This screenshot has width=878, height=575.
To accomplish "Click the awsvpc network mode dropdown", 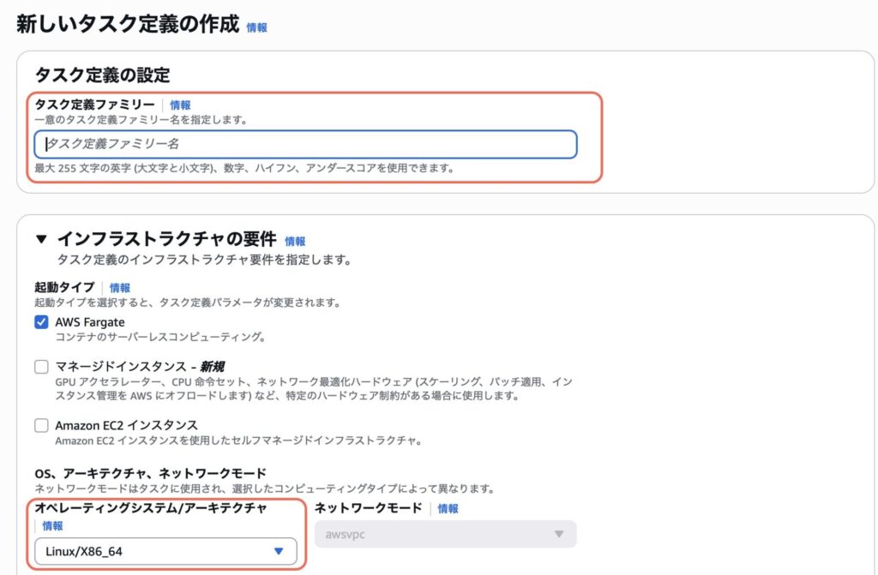I will click(445, 534).
